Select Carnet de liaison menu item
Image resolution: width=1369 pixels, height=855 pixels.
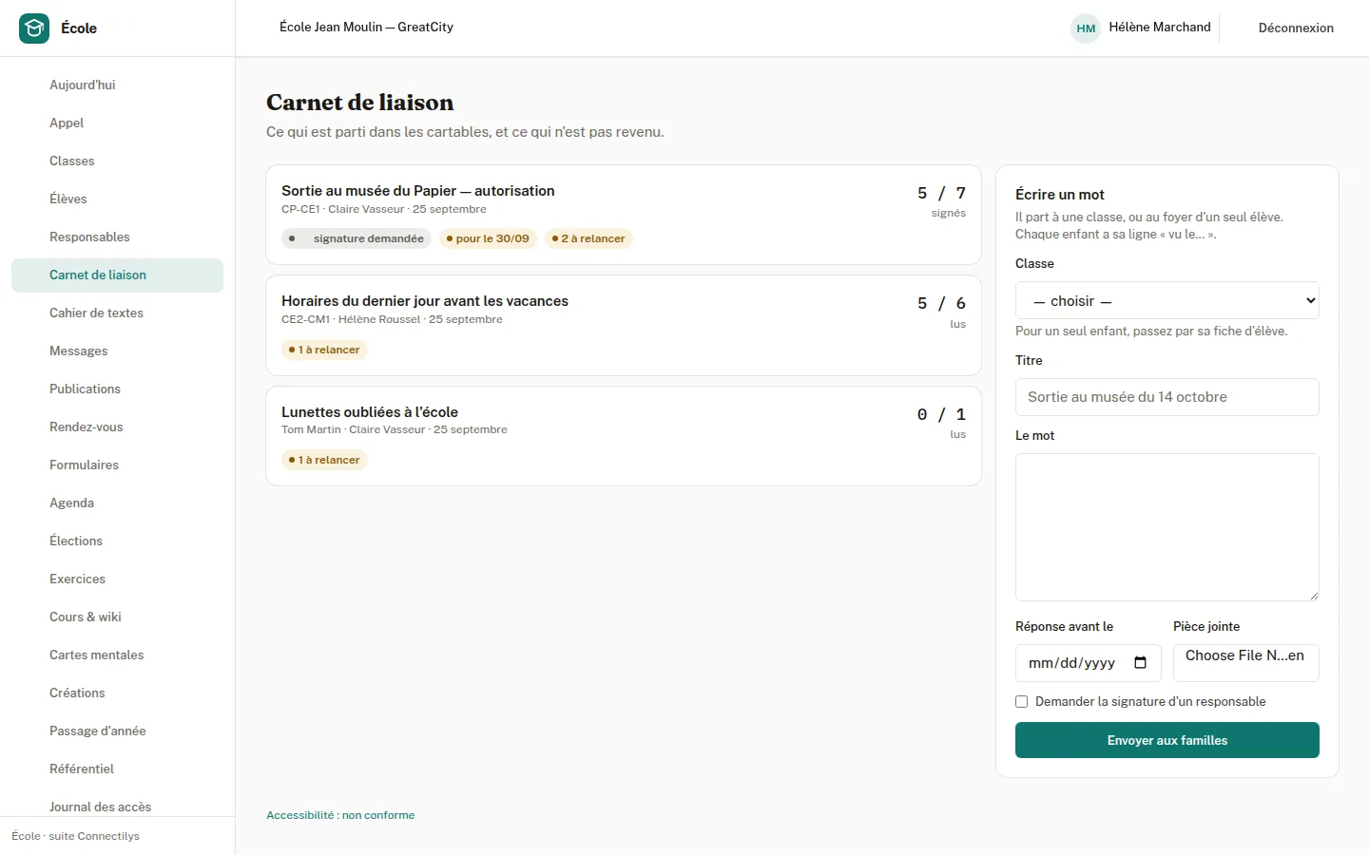117,275
